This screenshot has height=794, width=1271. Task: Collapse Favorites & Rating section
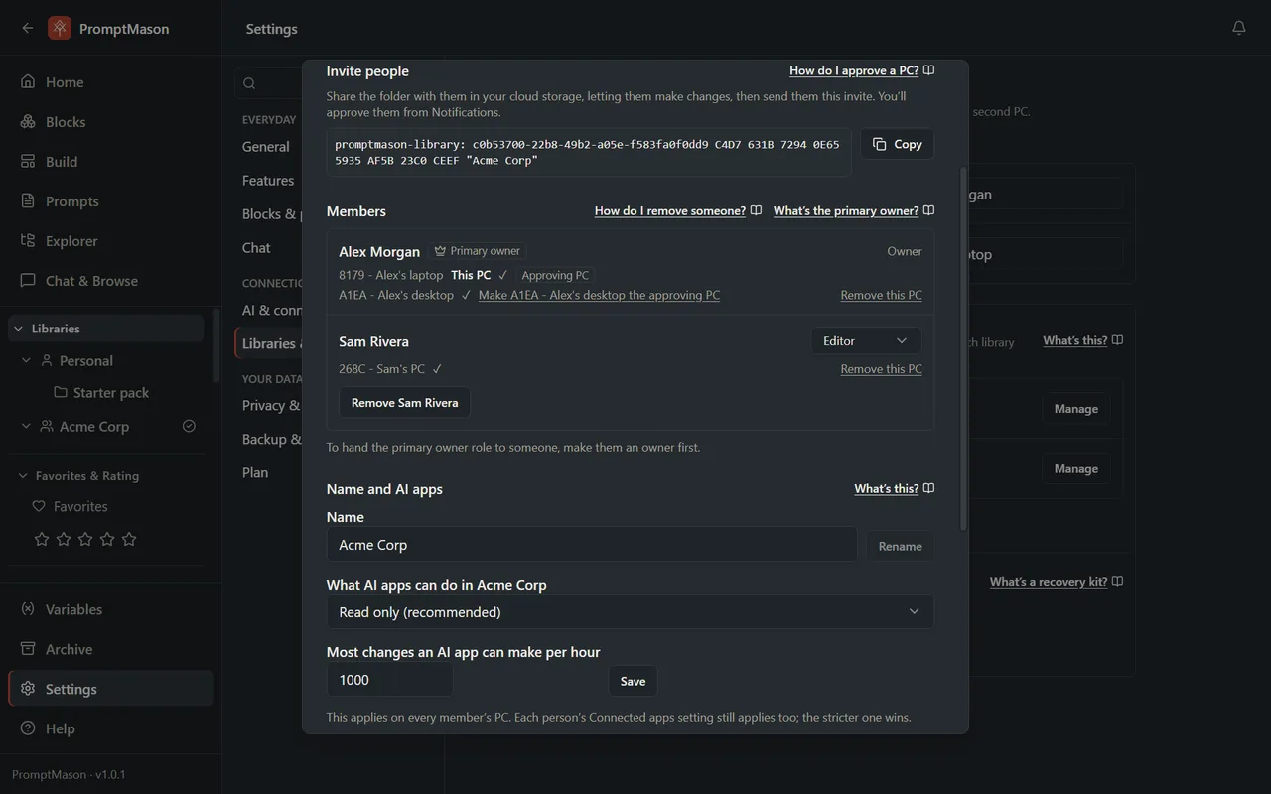[23, 476]
